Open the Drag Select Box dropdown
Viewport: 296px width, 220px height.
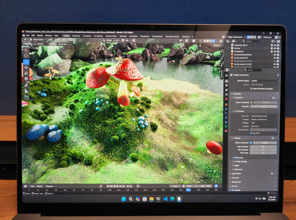pyautogui.click(x=63, y=44)
